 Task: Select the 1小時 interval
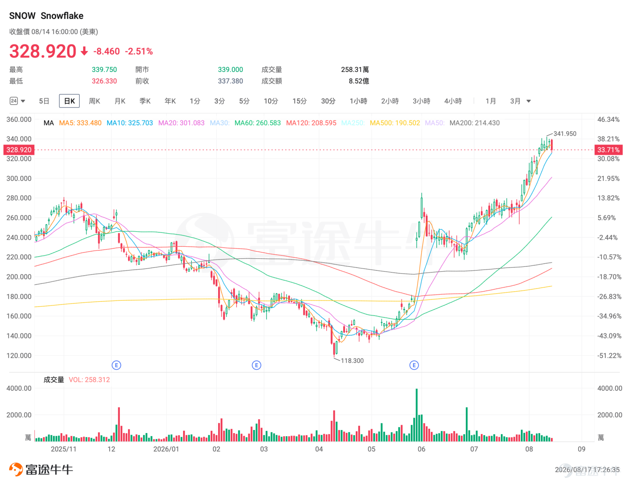pos(359,101)
